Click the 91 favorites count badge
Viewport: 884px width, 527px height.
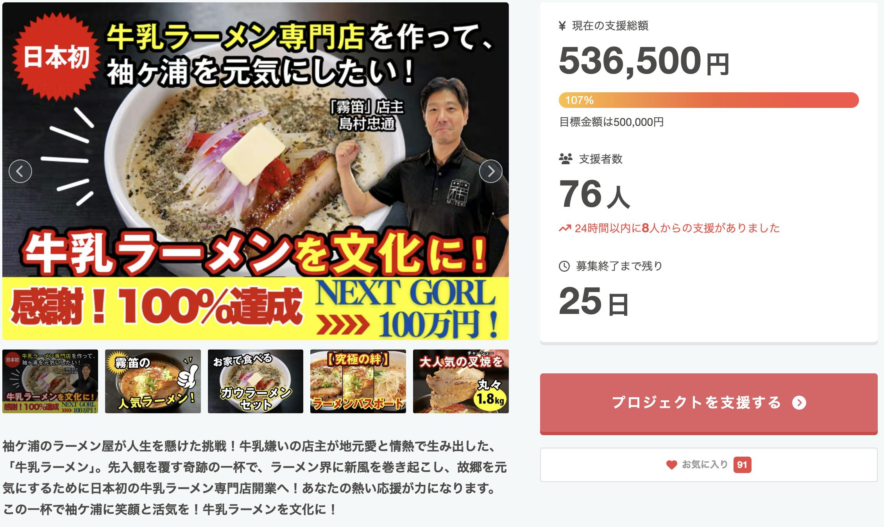click(742, 465)
